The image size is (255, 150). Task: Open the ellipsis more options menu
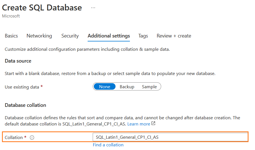(x=93, y=8)
